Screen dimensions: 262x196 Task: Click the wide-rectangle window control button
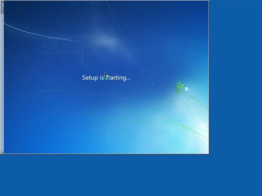[2, 12]
